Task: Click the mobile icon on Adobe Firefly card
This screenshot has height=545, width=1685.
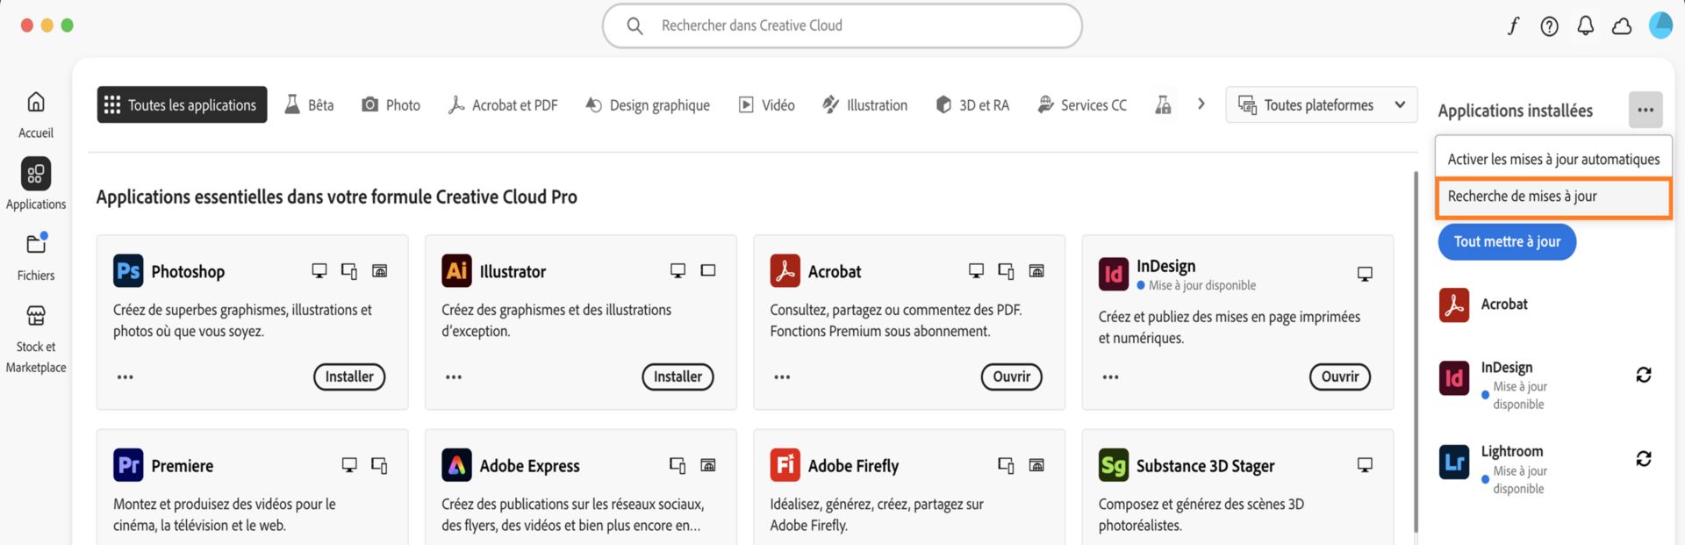Action: 1006,465
